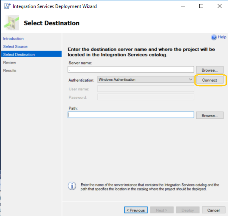Click the blue information icon near the bottom
This screenshot has width=228, height=216.
[72, 186]
